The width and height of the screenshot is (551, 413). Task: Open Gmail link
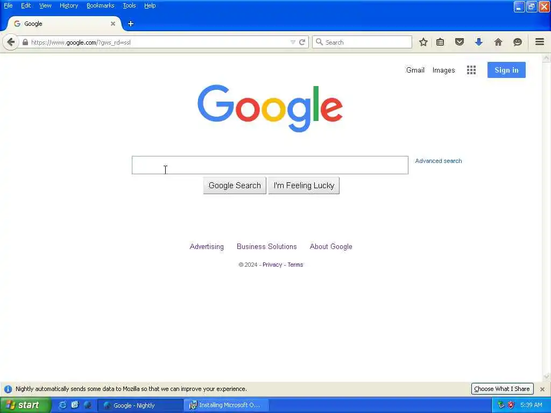(415, 70)
